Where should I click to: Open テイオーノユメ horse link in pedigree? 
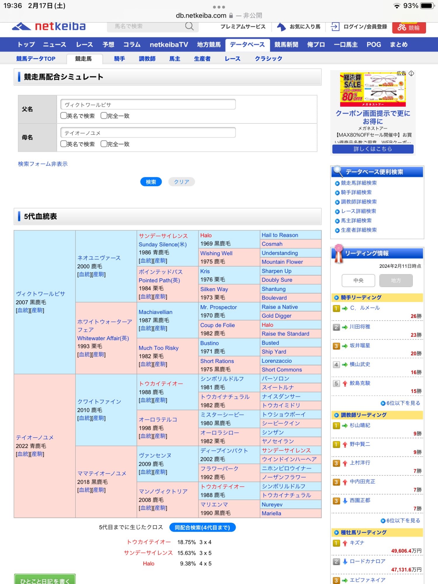tap(35, 437)
